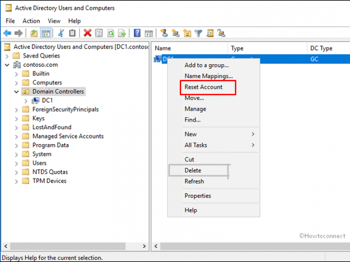Sort by the DC Type column header
The width and height of the screenshot is (350, 262).
coord(329,48)
